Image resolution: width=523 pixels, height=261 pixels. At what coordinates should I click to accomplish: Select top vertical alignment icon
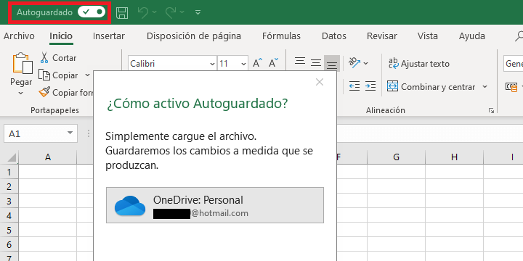(300, 62)
